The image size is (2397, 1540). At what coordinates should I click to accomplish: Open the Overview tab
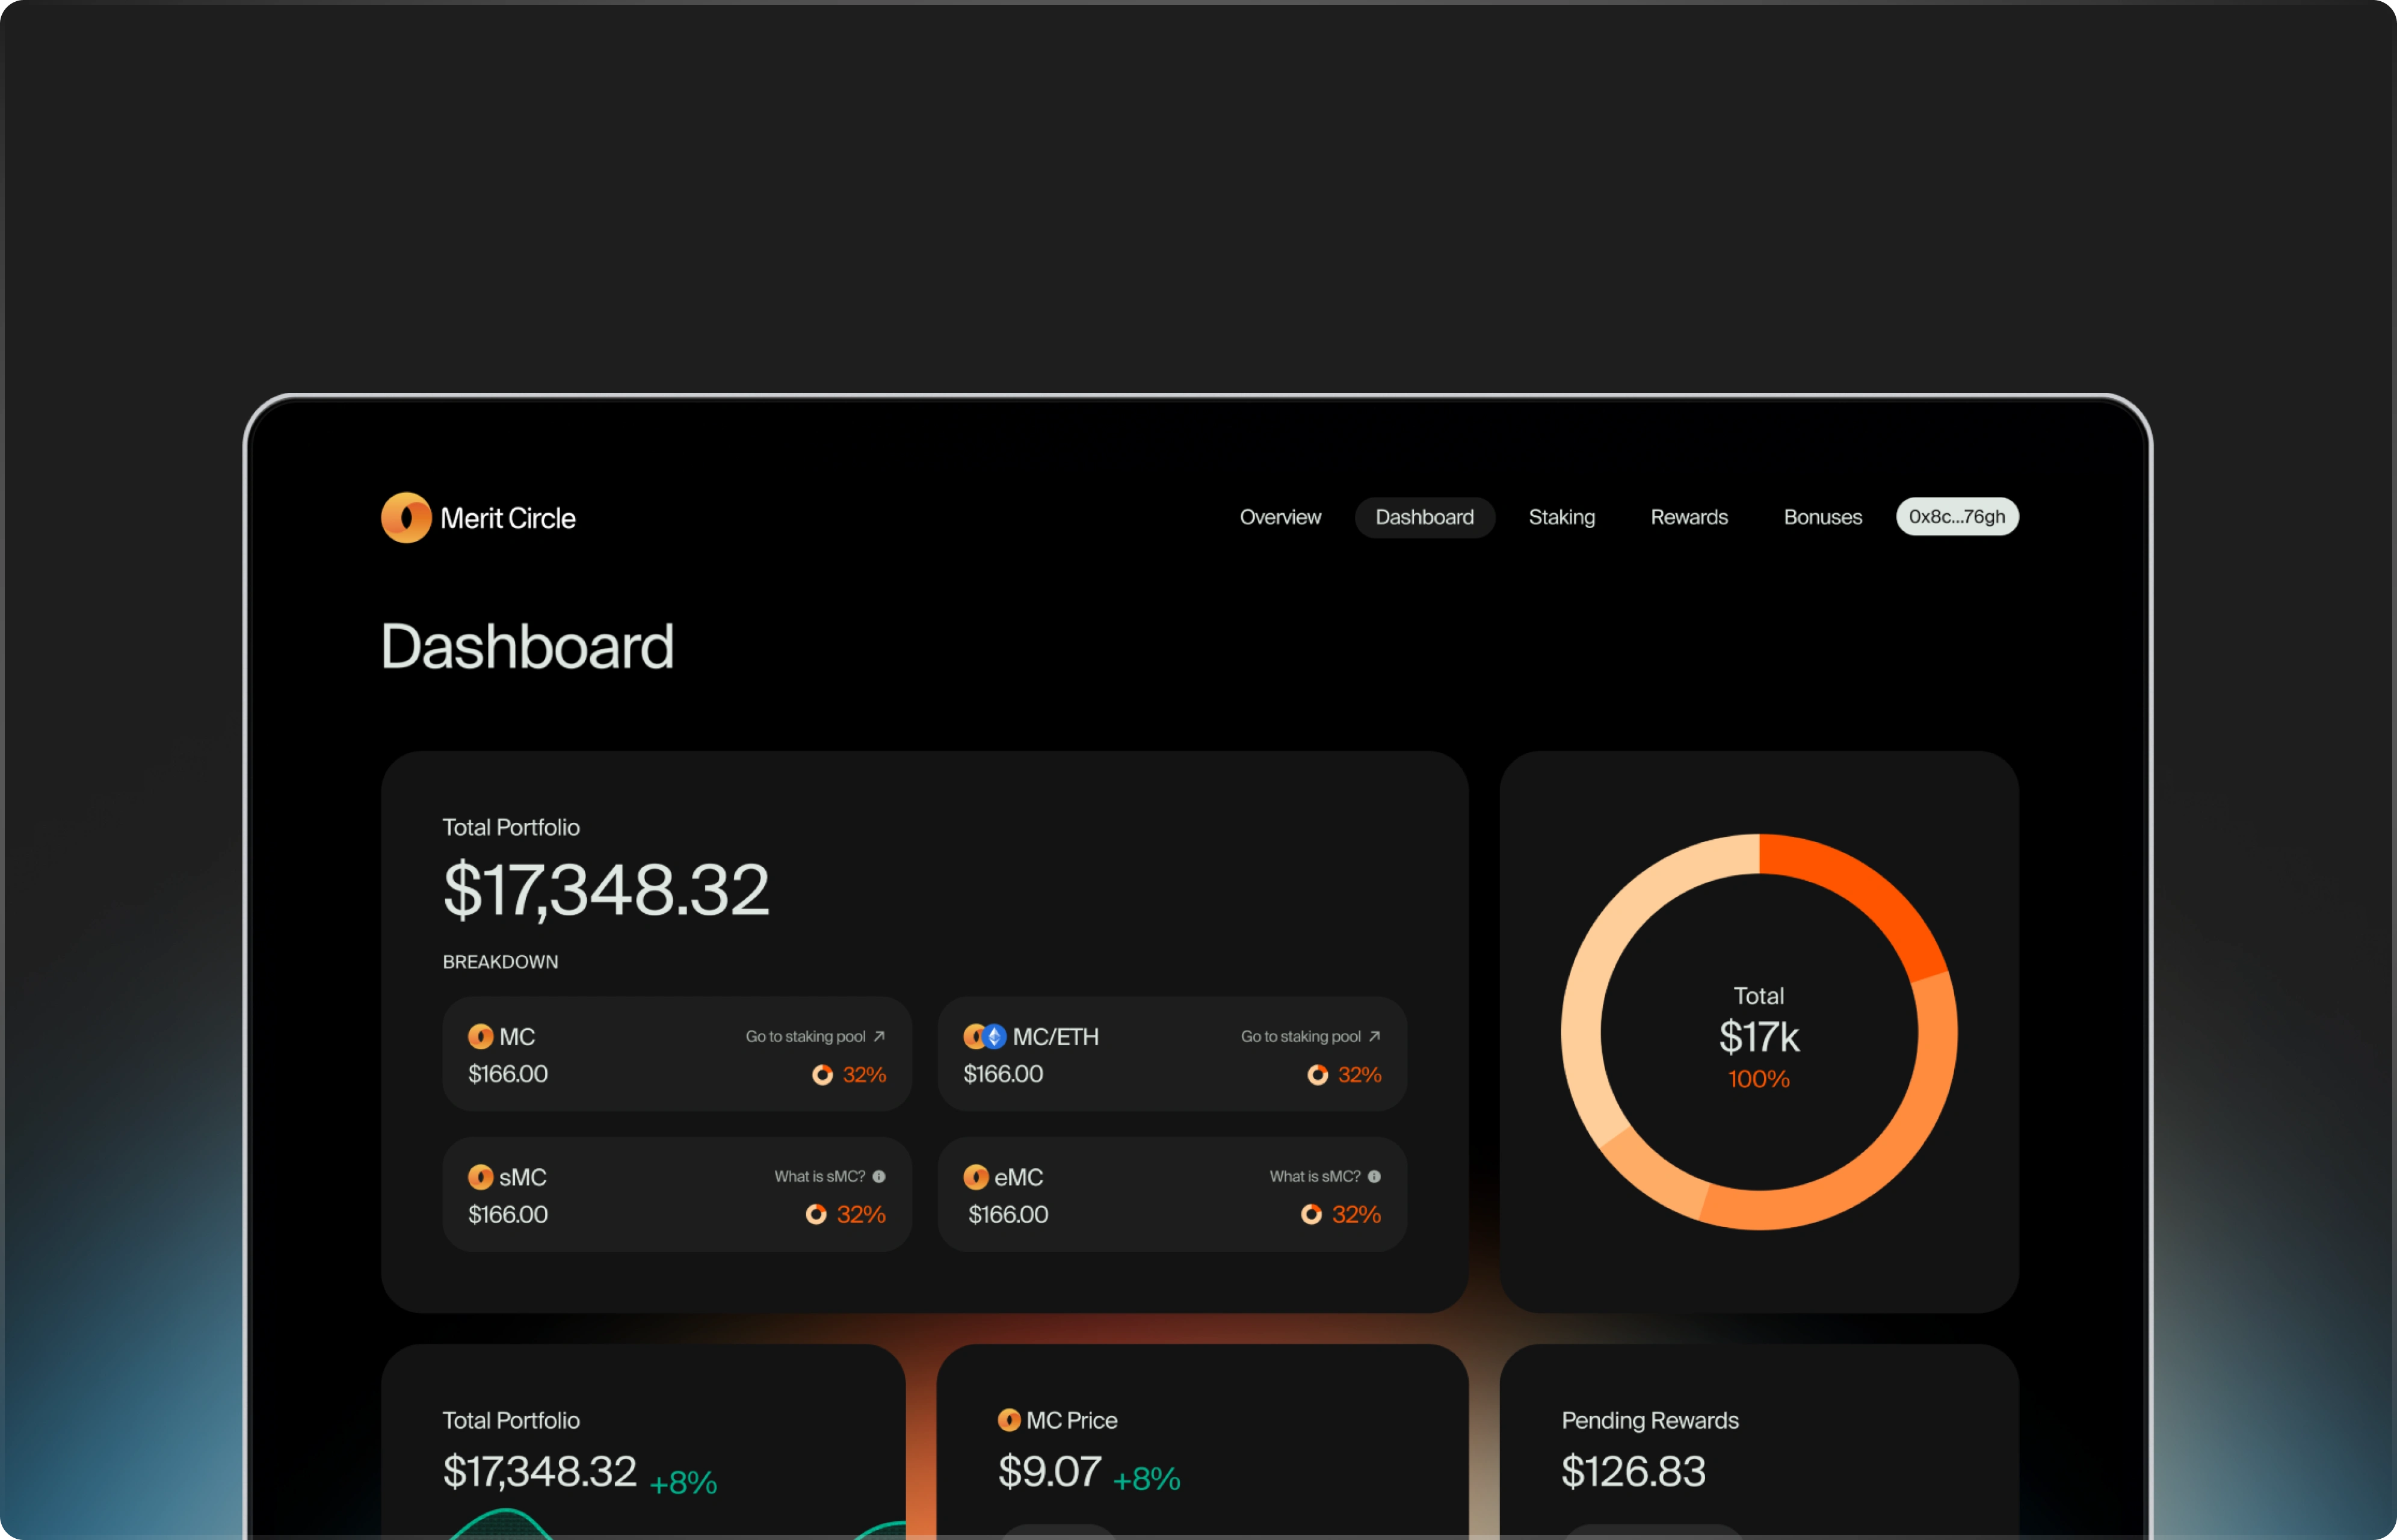tap(1280, 517)
